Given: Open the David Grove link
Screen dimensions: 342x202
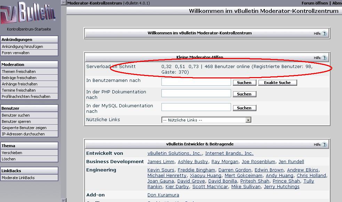Looking at the screenshot, I should coord(191,181).
